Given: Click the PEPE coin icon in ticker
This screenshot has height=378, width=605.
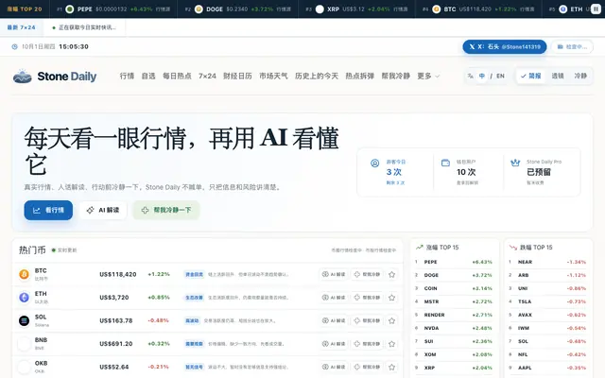Looking at the screenshot, I should click(69, 9).
